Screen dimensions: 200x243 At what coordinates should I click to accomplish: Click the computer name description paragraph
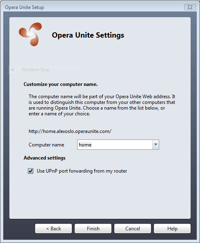click(x=102, y=105)
